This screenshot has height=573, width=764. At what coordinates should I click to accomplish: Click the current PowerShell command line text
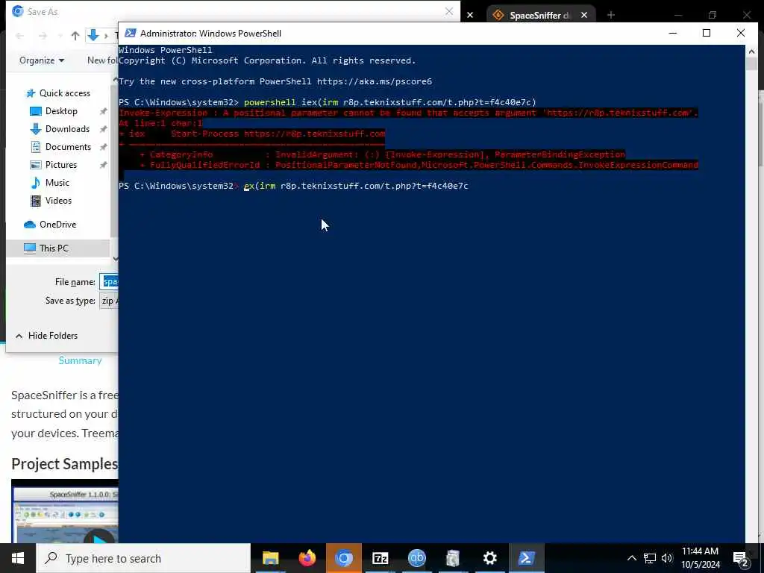point(356,186)
